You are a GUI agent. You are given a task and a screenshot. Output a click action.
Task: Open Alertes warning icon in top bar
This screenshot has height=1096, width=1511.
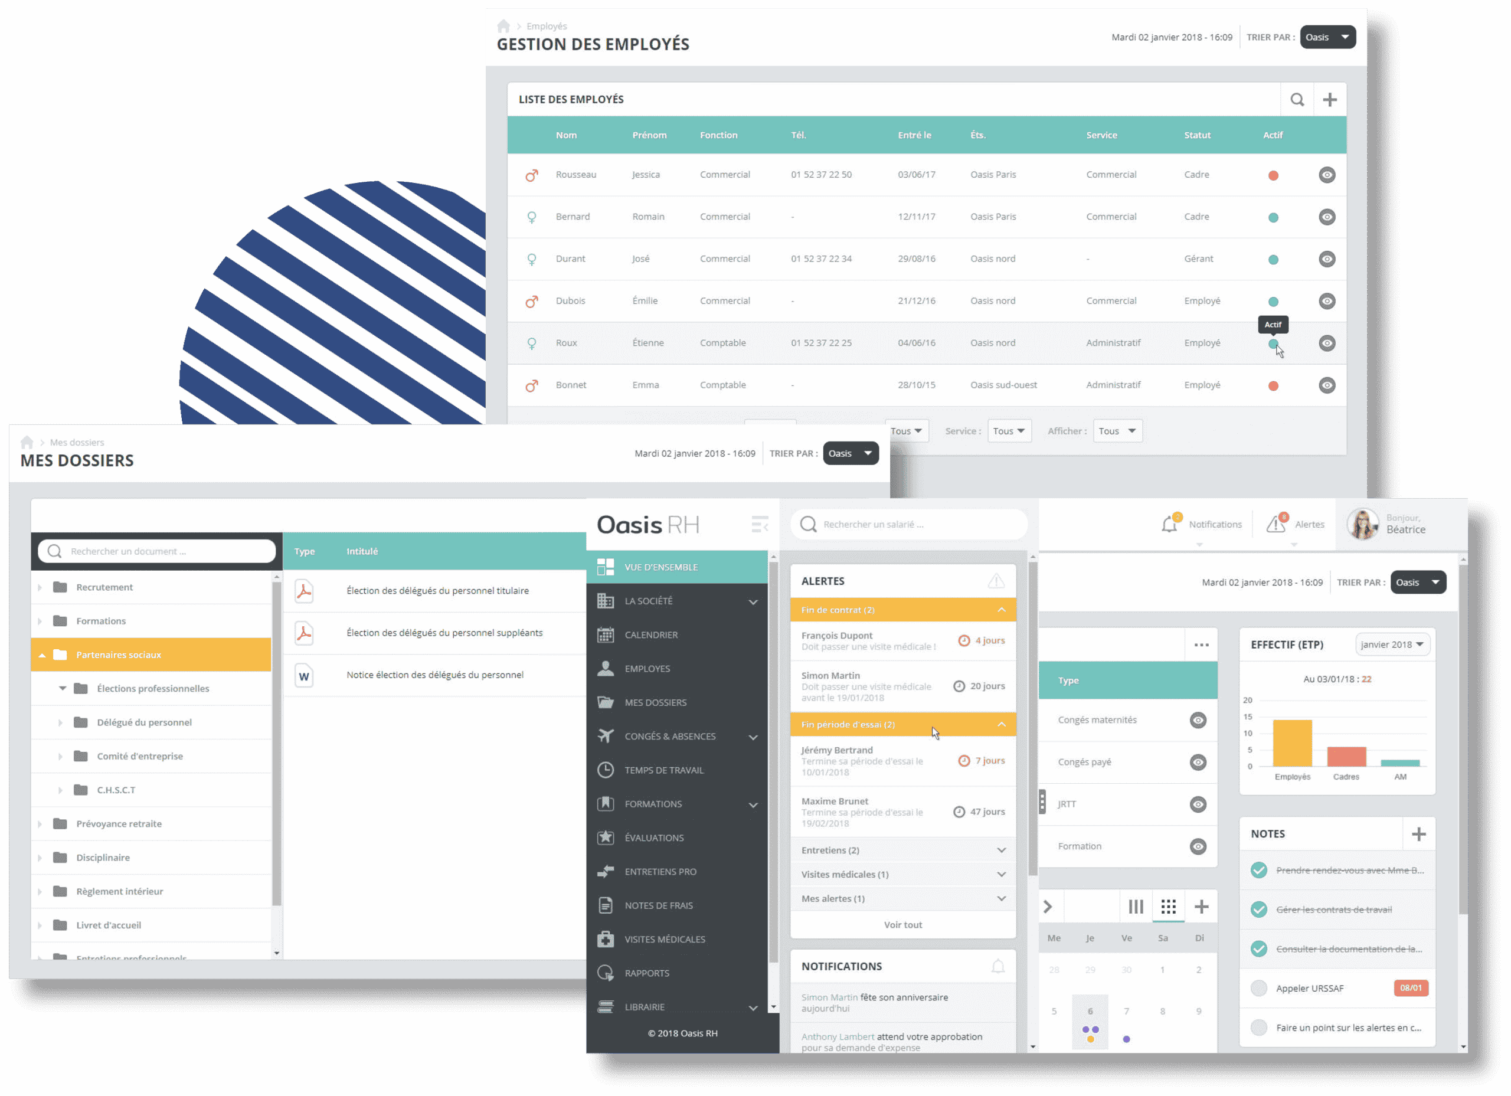coord(1277,524)
